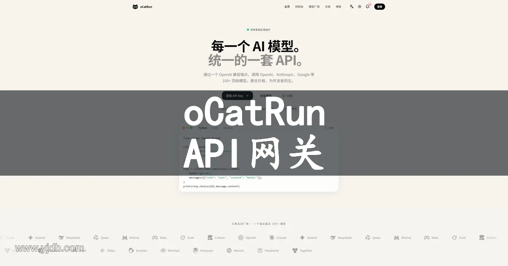Viewport: 508px width, 266px height.
Task: Toggle the light/dark theme sun icon
Action: (x=359, y=7)
